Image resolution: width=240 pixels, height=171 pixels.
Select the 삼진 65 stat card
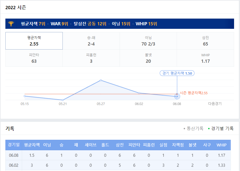pyautogui.click(x=205, y=41)
